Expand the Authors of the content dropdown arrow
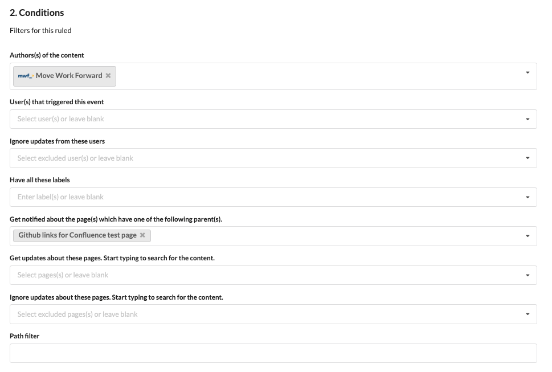This screenshot has width=552, height=372. 528,73
